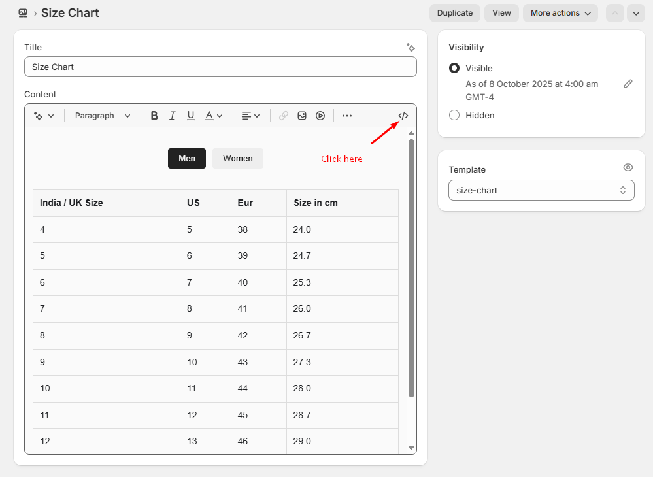The height and width of the screenshot is (477, 653).
Task: Open more formatting options ellipsis
Action: click(x=347, y=116)
